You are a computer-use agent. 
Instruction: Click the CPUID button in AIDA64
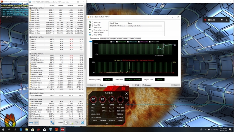click(x=137, y=85)
